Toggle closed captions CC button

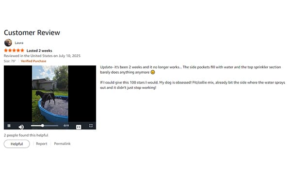point(79,127)
